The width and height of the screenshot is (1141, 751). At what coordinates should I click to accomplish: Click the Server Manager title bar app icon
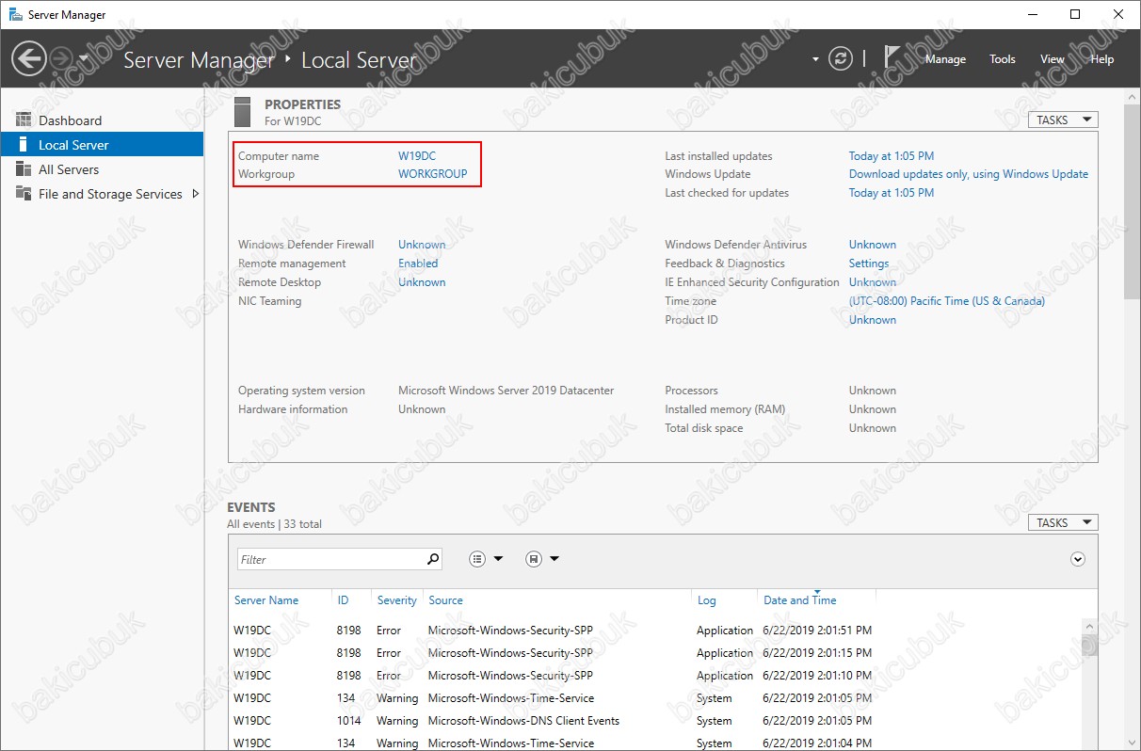click(x=16, y=14)
